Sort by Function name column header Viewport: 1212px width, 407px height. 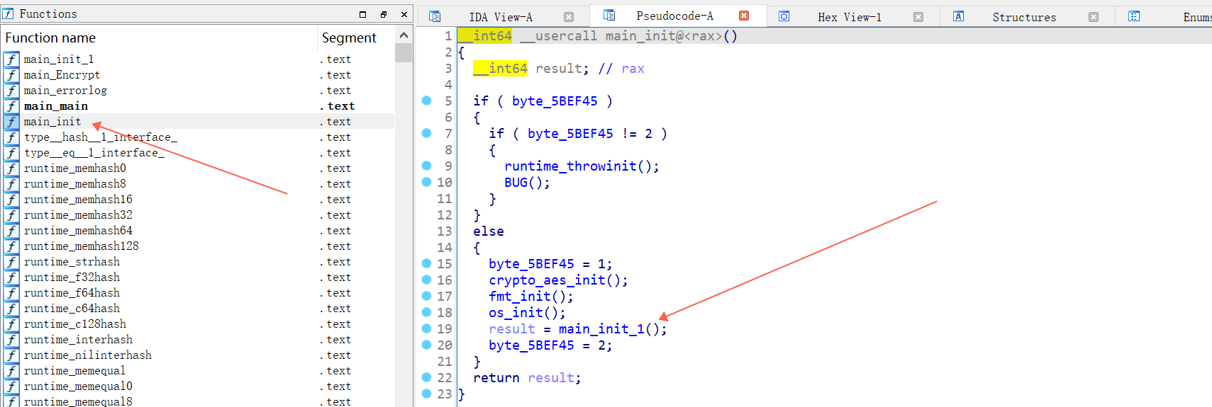[159, 38]
